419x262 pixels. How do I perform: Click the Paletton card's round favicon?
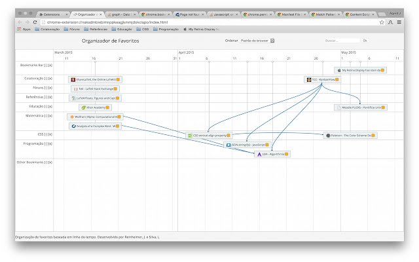tap(328, 136)
